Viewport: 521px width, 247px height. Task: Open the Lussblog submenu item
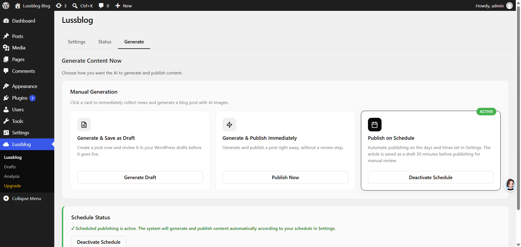[13, 157]
